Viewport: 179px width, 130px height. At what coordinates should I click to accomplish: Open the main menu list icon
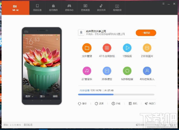click(163, 4)
